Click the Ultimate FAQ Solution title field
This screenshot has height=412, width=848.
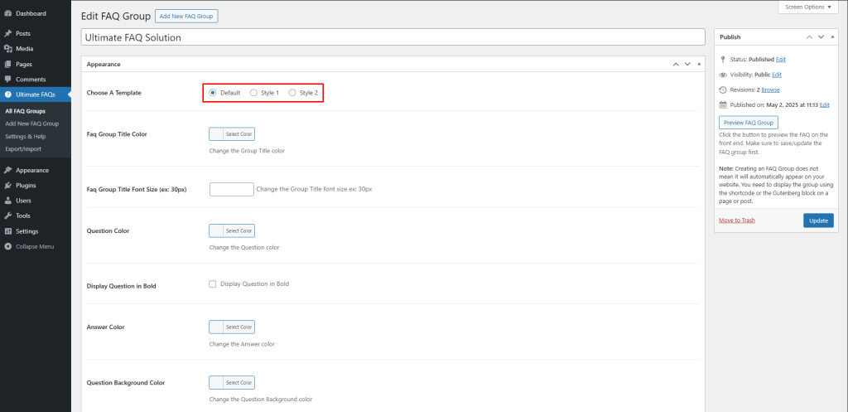coord(393,37)
